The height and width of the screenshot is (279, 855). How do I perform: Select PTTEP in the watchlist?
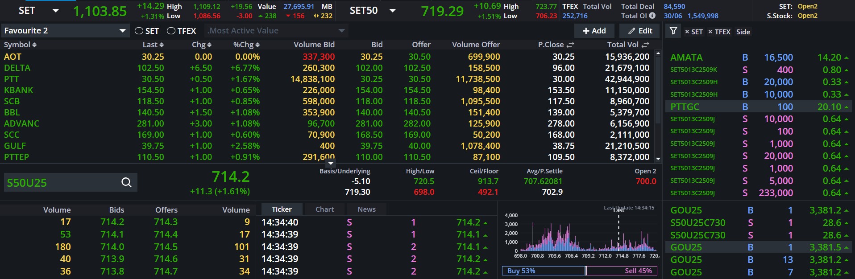17,157
